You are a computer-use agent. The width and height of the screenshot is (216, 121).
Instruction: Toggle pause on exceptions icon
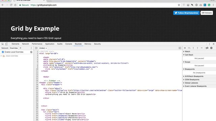tap(211, 48)
